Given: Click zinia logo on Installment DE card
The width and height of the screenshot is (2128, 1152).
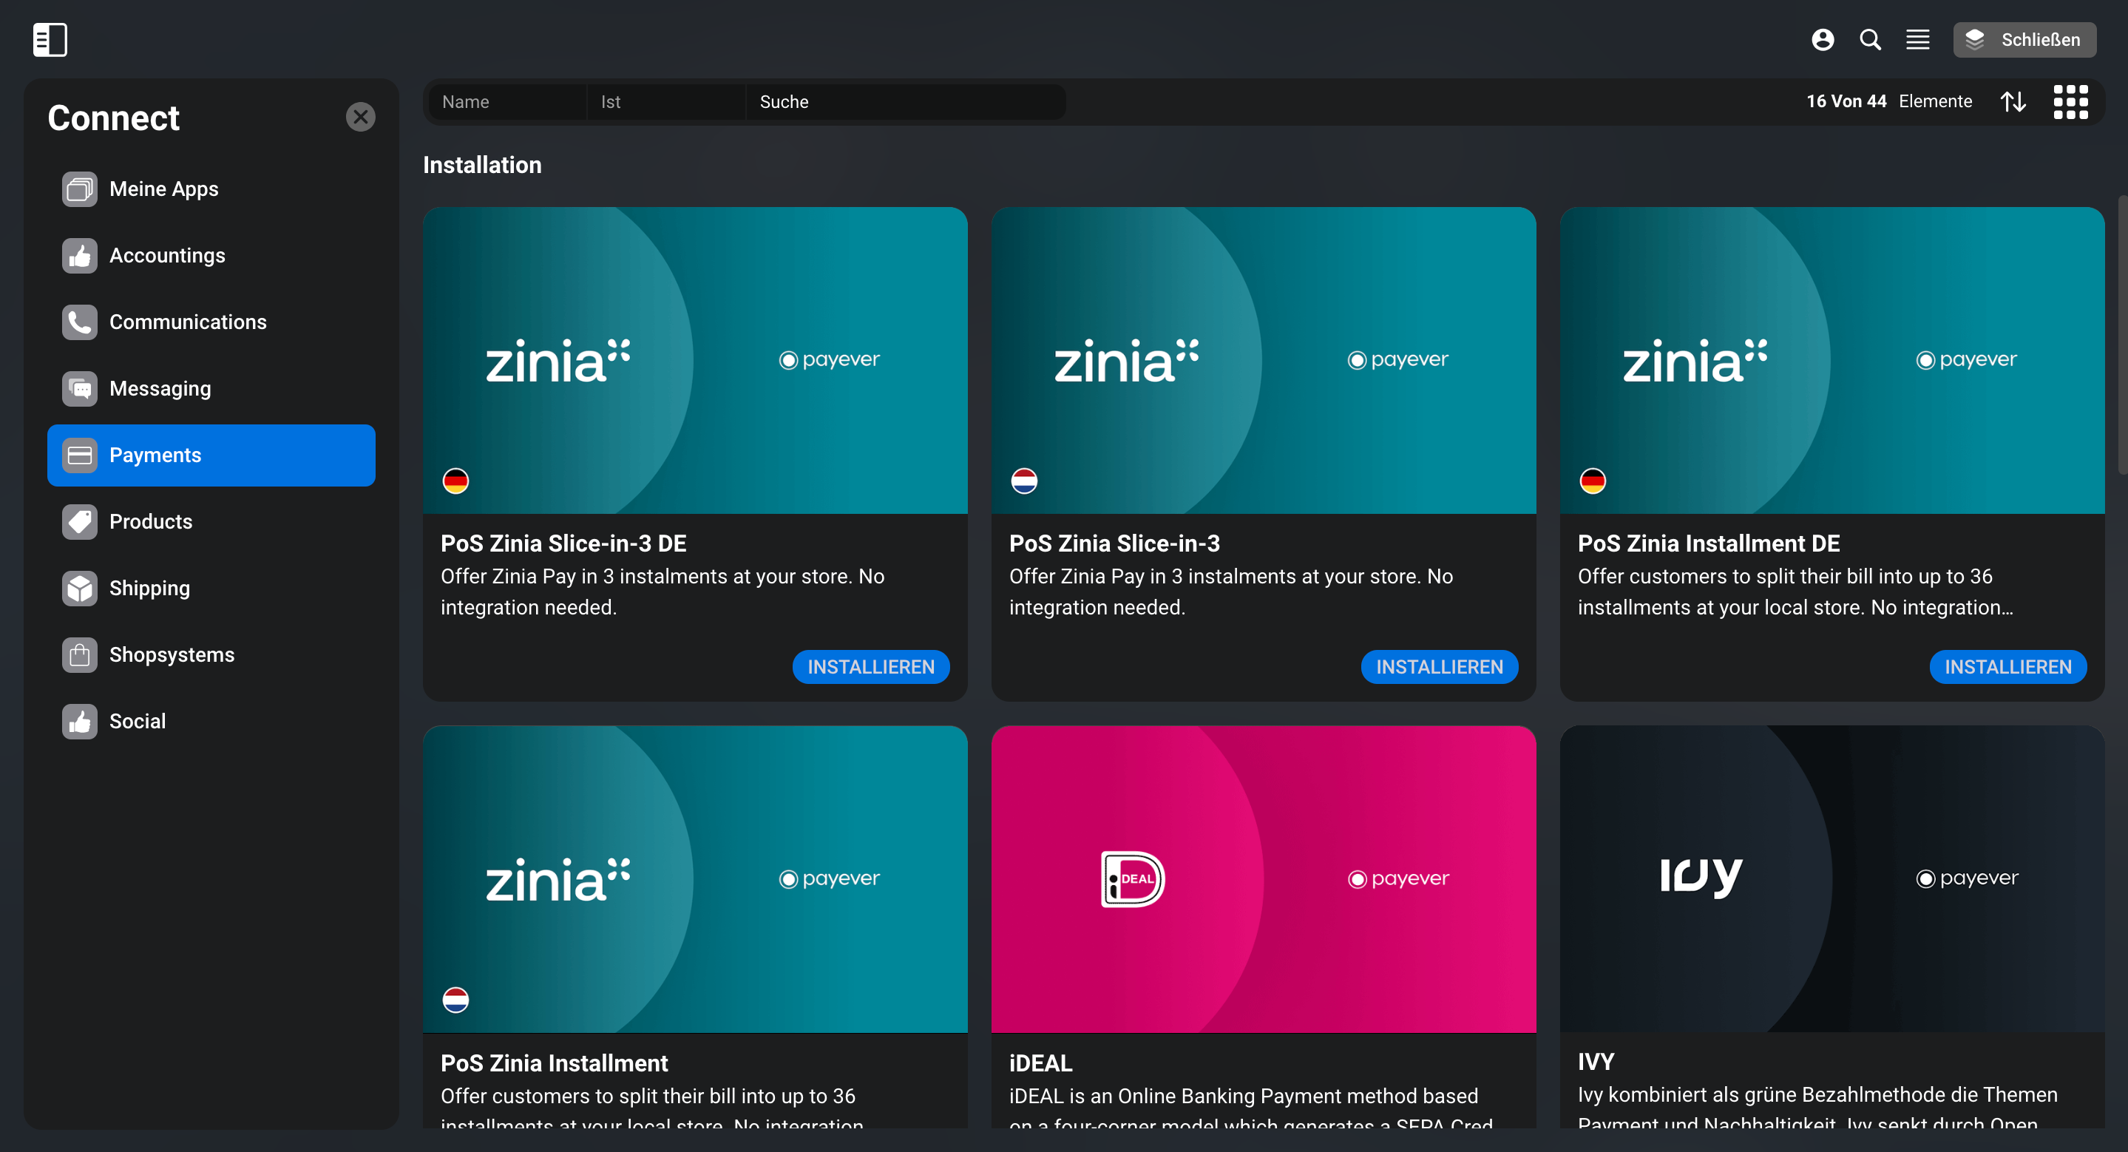Looking at the screenshot, I should point(1694,360).
